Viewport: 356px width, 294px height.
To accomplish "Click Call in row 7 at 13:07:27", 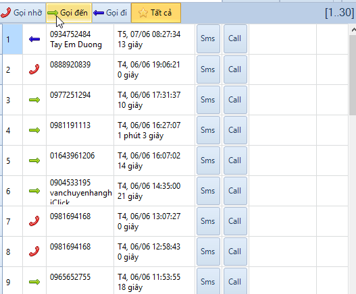I will (x=235, y=221).
